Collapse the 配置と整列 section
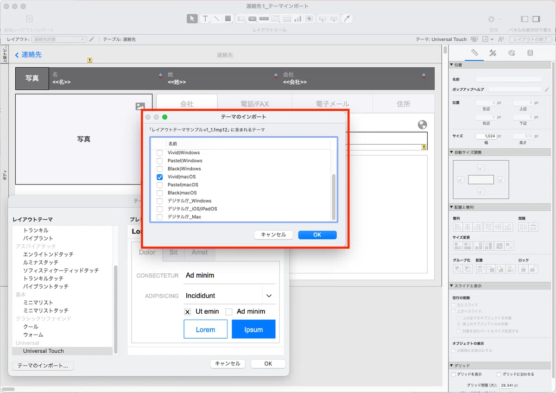This screenshot has height=393, width=556. 452,207
